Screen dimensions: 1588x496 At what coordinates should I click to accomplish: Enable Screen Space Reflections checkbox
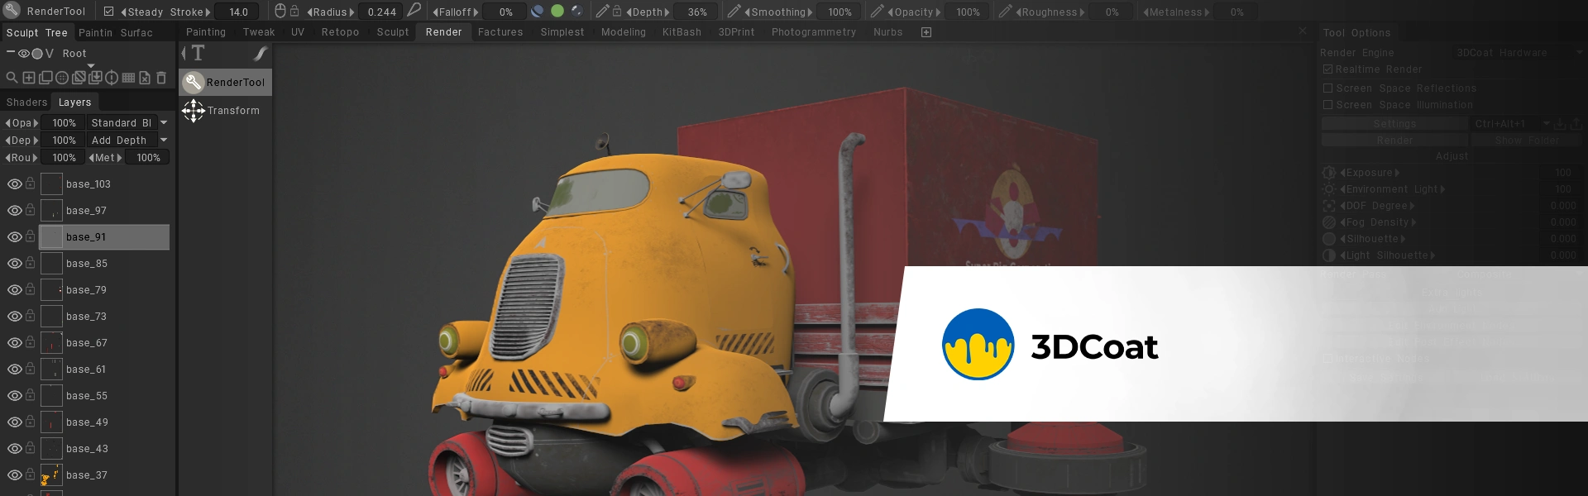pos(1328,88)
